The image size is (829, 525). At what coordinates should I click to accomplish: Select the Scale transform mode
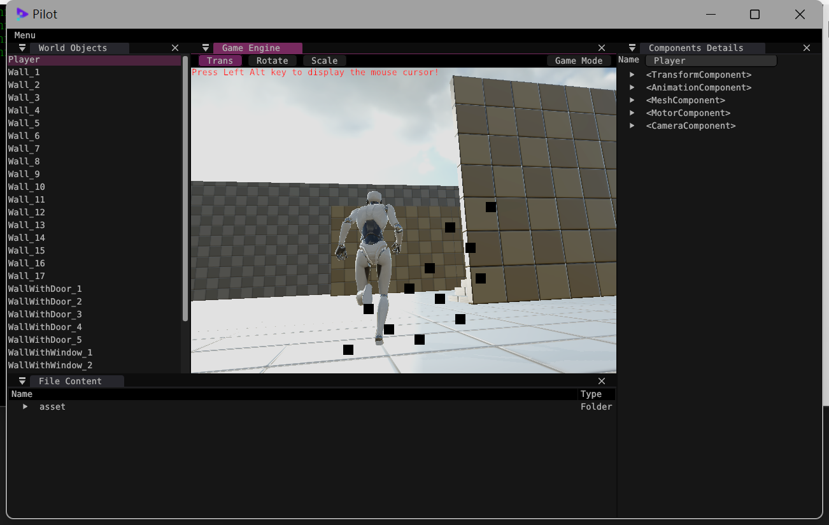[x=323, y=60]
